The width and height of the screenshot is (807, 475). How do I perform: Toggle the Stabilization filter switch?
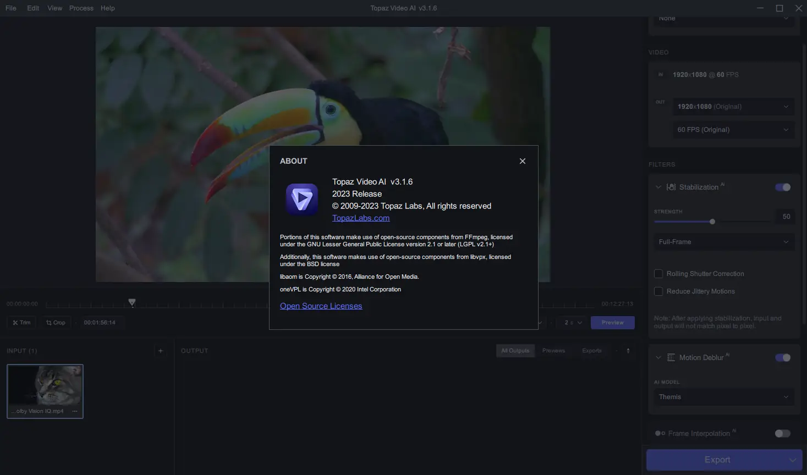(783, 187)
